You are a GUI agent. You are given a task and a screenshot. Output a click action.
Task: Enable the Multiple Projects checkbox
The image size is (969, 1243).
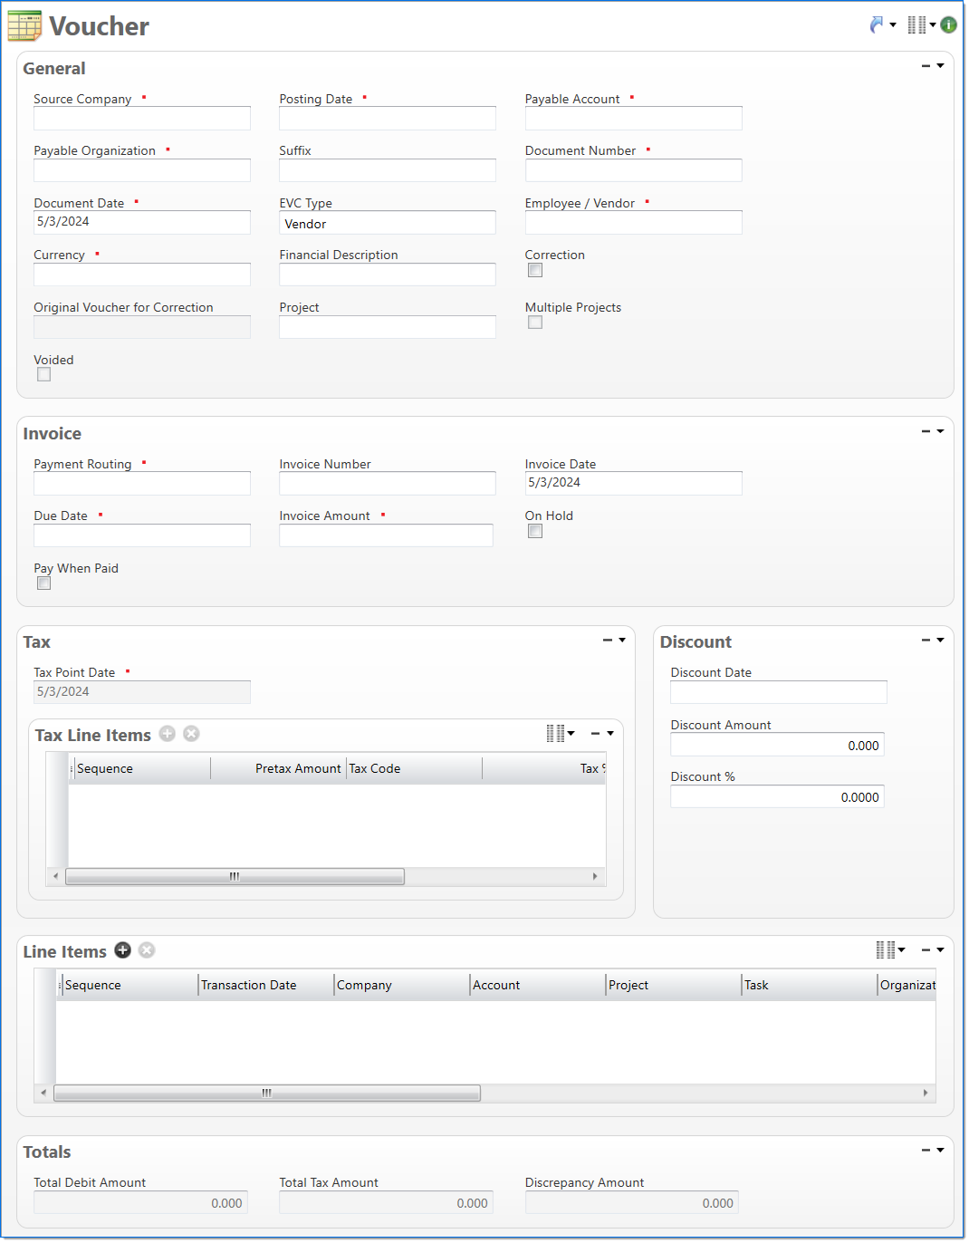535,323
